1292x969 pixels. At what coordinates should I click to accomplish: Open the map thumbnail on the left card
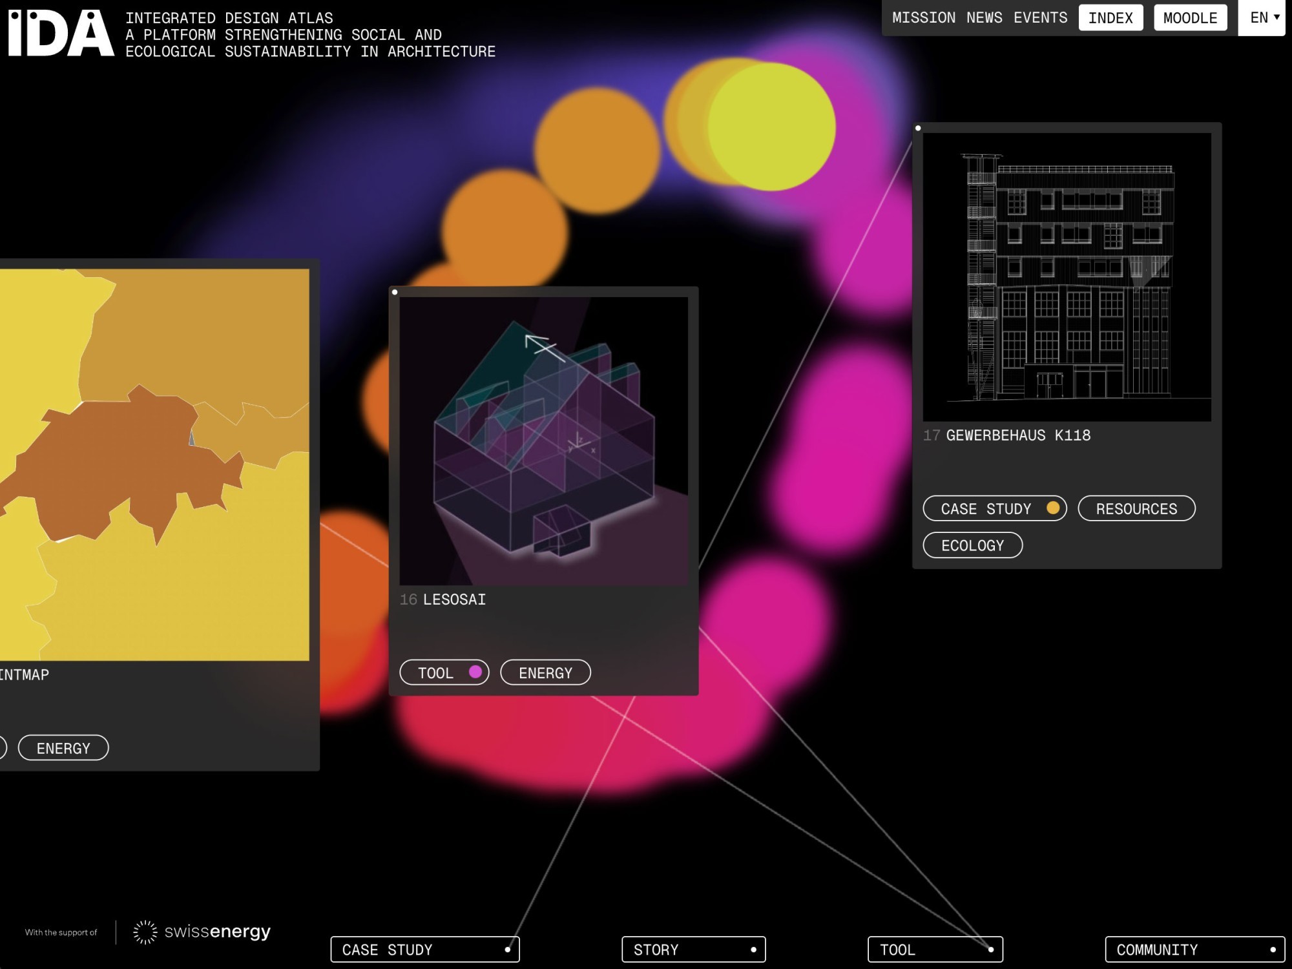tap(154, 464)
